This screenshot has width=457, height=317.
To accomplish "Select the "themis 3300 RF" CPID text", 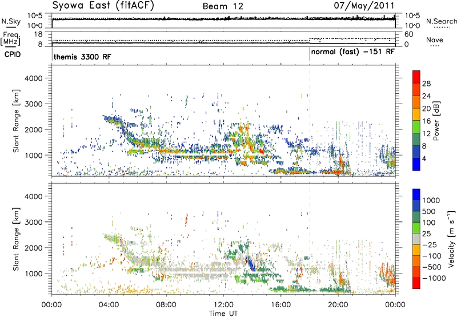I will point(82,57).
